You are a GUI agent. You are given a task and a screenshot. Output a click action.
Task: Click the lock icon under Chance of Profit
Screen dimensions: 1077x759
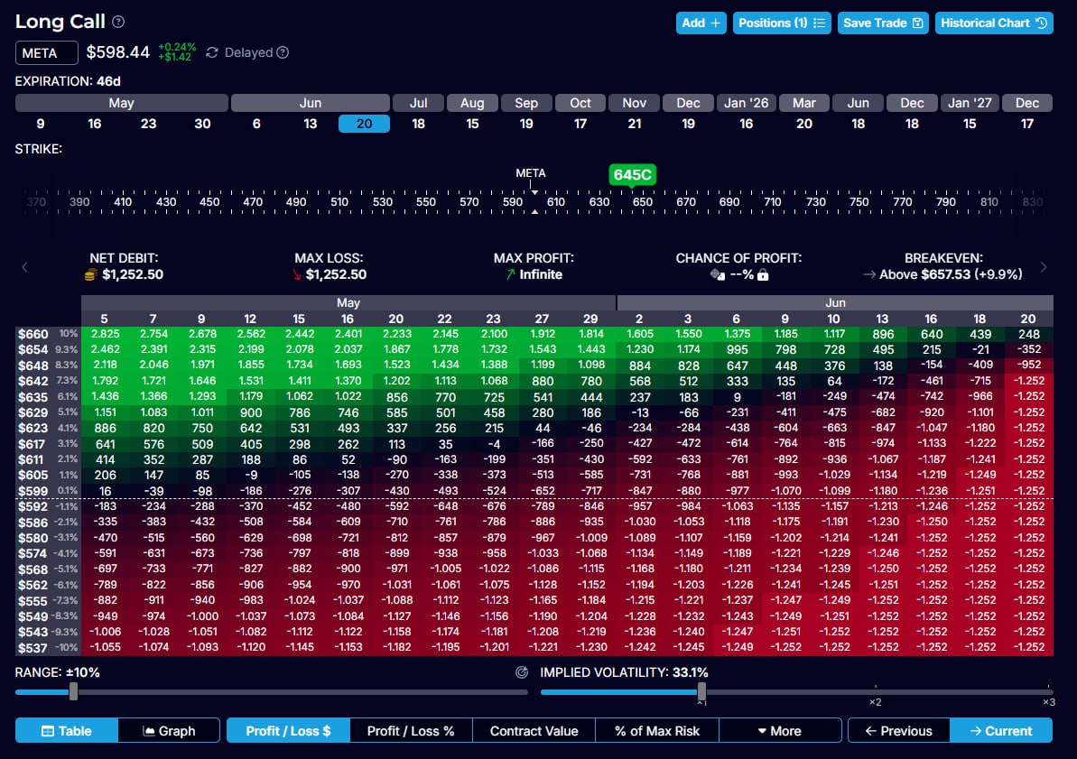(763, 274)
